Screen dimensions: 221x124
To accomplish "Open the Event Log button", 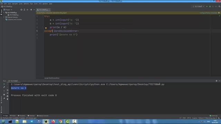I will [x=213, y=116].
